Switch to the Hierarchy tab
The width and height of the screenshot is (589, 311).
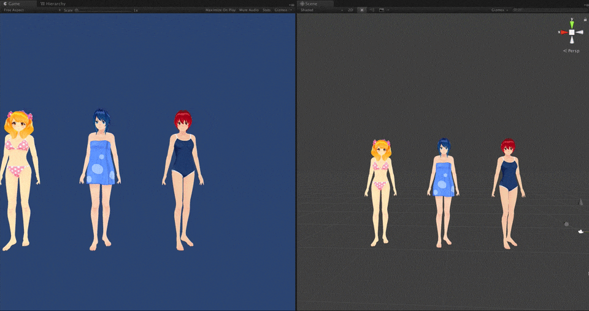click(x=53, y=4)
